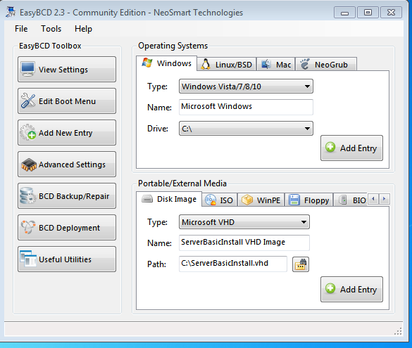The width and height of the screenshot is (412, 348).
Task: Click Add Entry under Operating Systems
Action: [x=351, y=148]
